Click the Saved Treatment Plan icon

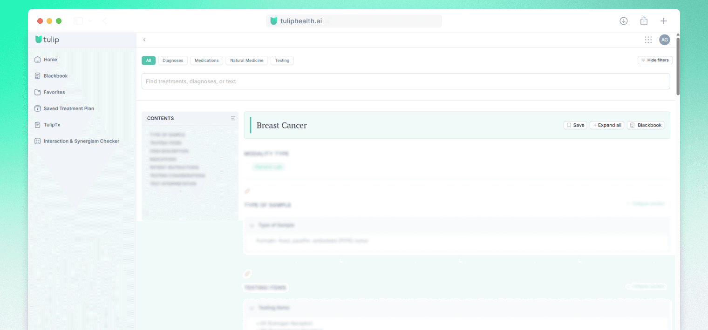(x=38, y=108)
